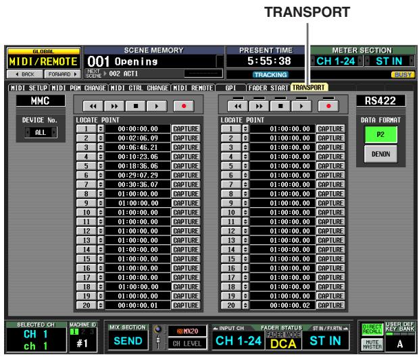The height and width of the screenshot is (357, 419).
Task: Click the MX20 indicator
Action: pyautogui.click(x=187, y=331)
